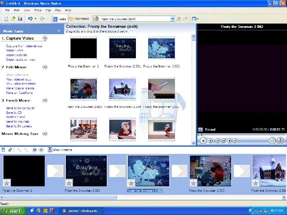This screenshot has width=287, height=215.
Task: Click the Rewind Storyboard icon
Action: click(35, 150)
